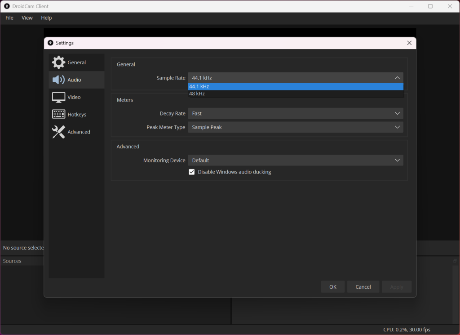Image resolution: width=460 pixels, height=335 pixels.
Task: Click the Monitoring Device label
Action: [164, 161]
